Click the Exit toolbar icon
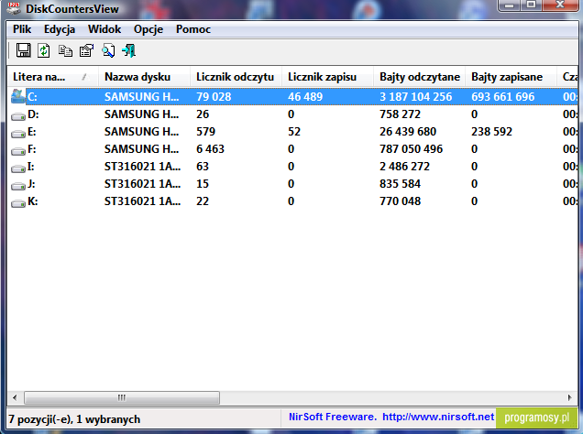This screenshot has height=434, width=583. click(129, 51)
